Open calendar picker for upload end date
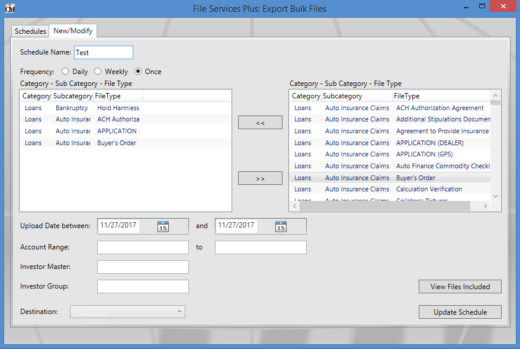 281,226
